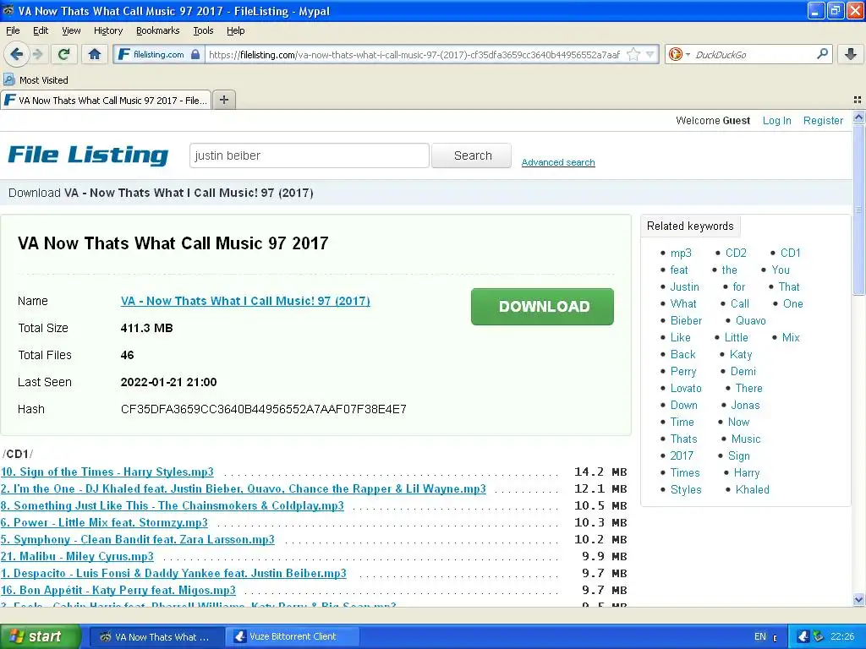The height and width of the screenshot is (649, 866).
Task: Open the Tools menu
Action: [203, 30]
